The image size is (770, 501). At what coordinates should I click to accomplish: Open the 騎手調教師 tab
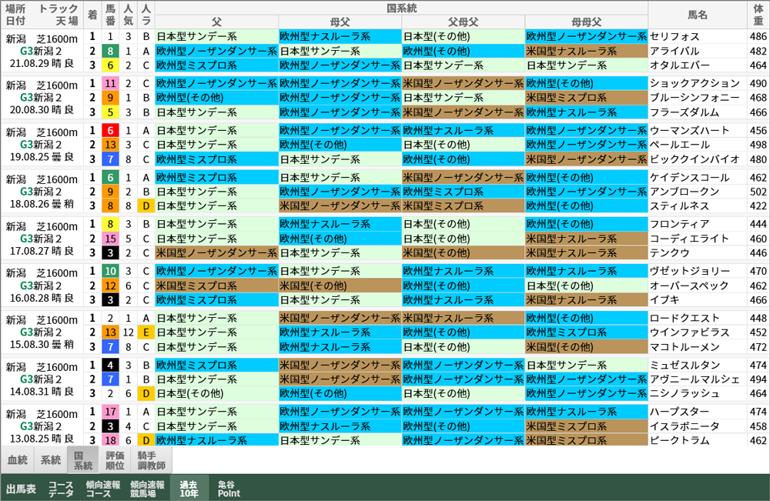point(151,459)
